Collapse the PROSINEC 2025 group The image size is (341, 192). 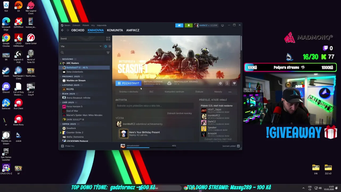(x=71, y=76)
